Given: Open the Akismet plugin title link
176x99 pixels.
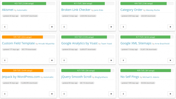Looking at the screenshot, I should (8, 10).
